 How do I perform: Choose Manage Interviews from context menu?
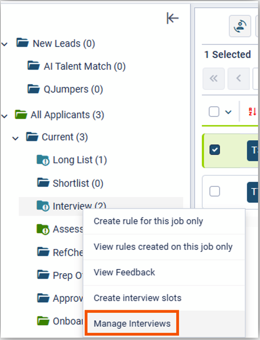click(x=132, y=323)
